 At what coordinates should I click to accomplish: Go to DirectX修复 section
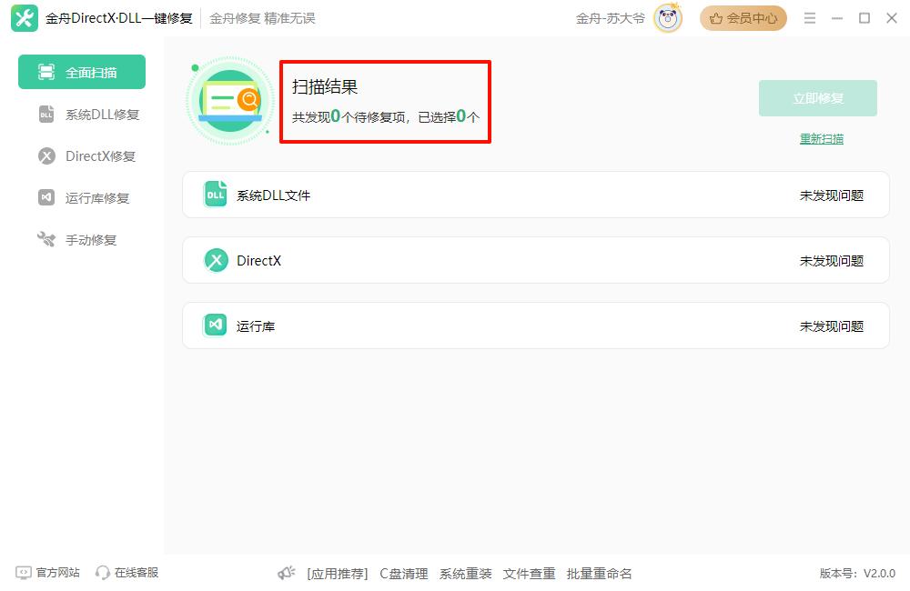(x=86, y=156)
